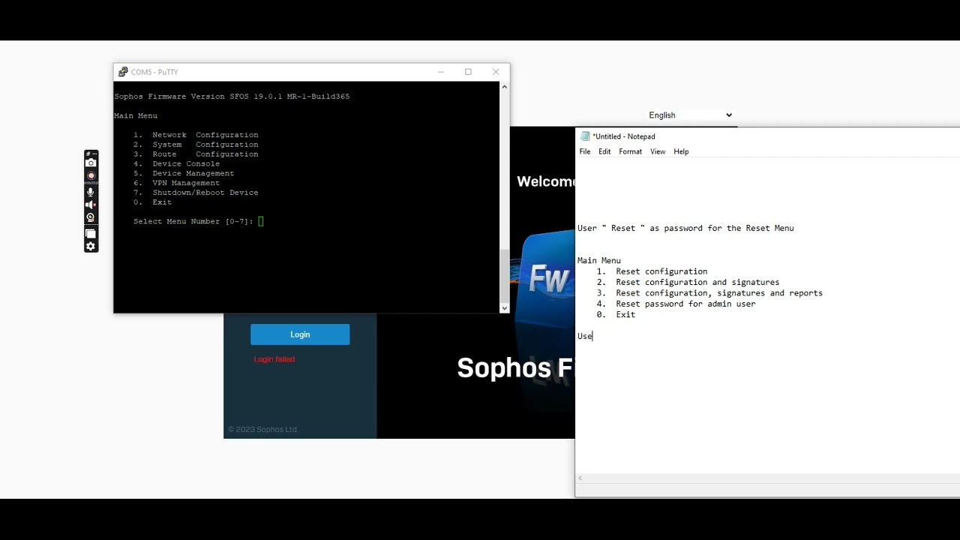Click '0. Exit' line in Notepad
The image size is (960, 540).
point(616,315)
